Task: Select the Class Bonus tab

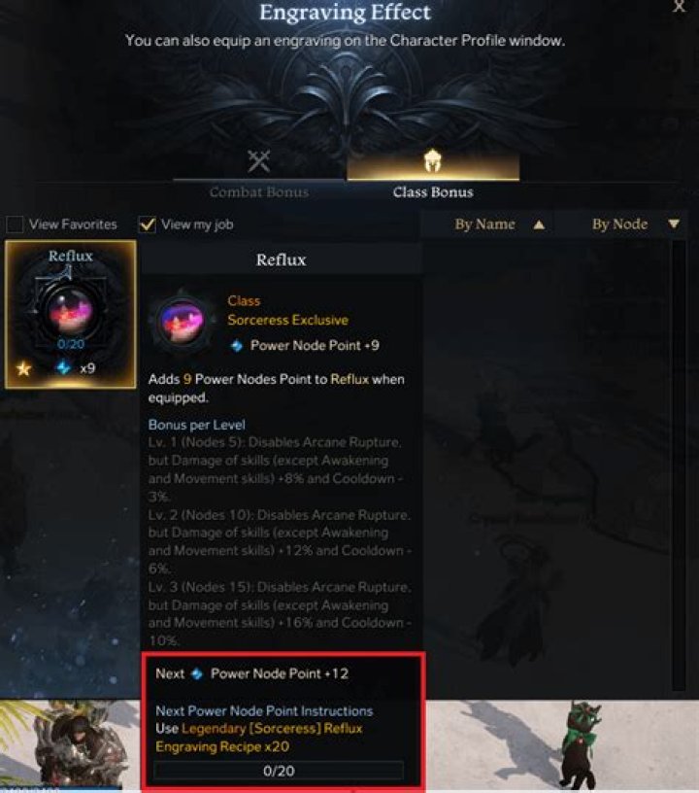Action: click(x=433, y=192)
